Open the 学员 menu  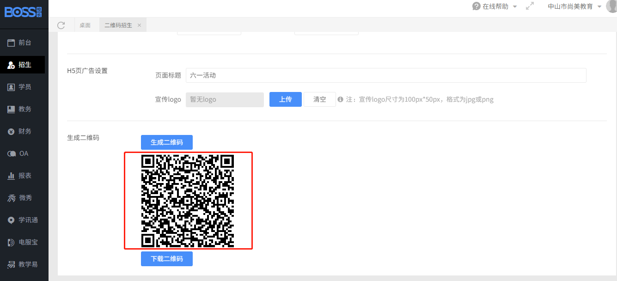pyautogui.click(x=24, y=87)
